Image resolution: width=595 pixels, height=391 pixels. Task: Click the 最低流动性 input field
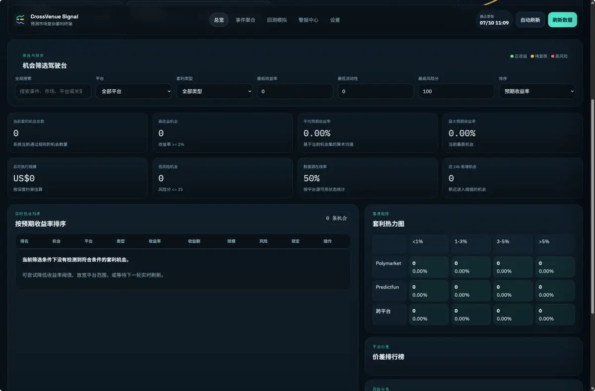click(376, 91)
